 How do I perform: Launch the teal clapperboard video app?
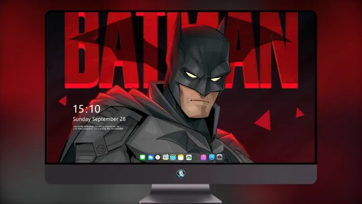point(173,158)
